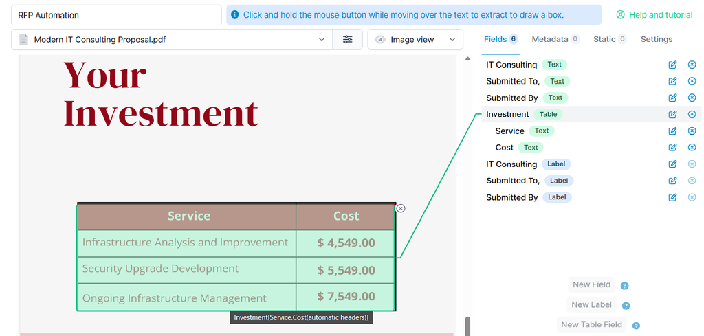The image size is (704, 336).
Task: Open help for New Table Field
Action: point(636,326)
